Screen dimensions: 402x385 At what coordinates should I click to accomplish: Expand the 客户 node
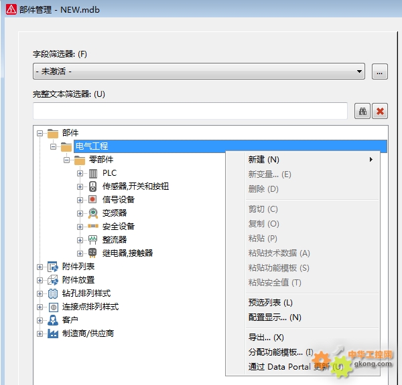40,320
